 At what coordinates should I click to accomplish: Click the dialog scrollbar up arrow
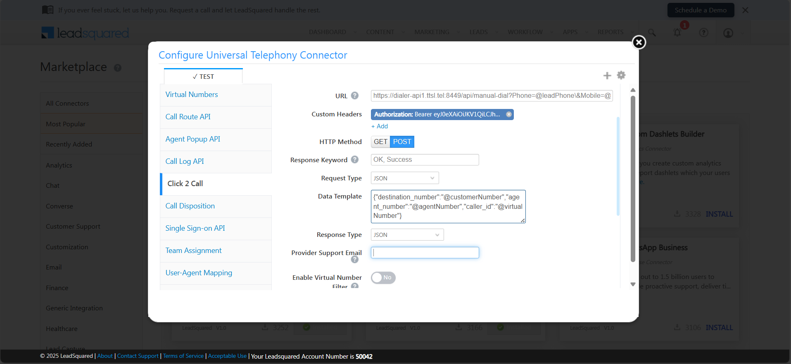coord(633,90)
